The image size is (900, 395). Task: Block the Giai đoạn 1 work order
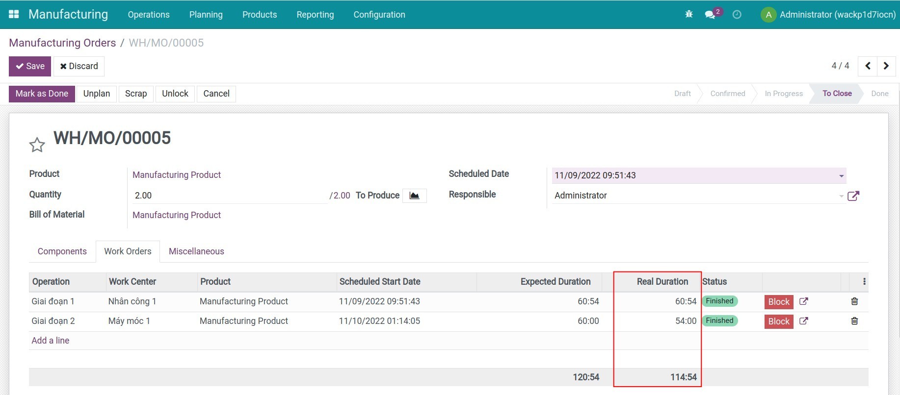(x=778, y=302)
